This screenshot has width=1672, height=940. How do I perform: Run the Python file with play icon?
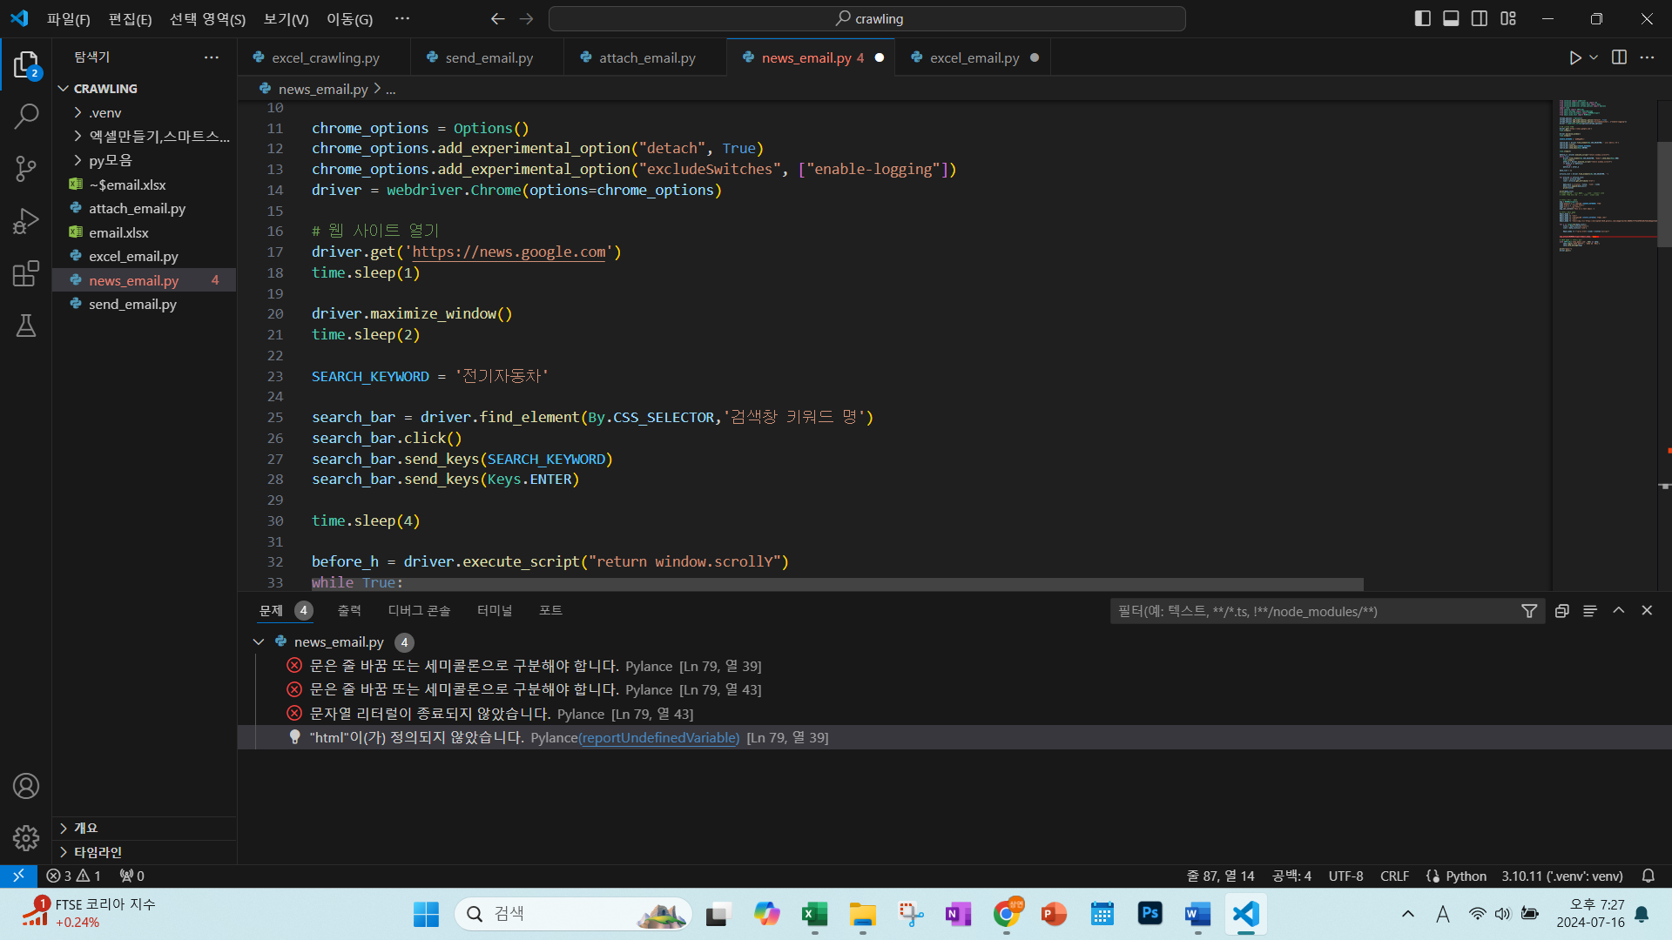tap(1575, 57)
